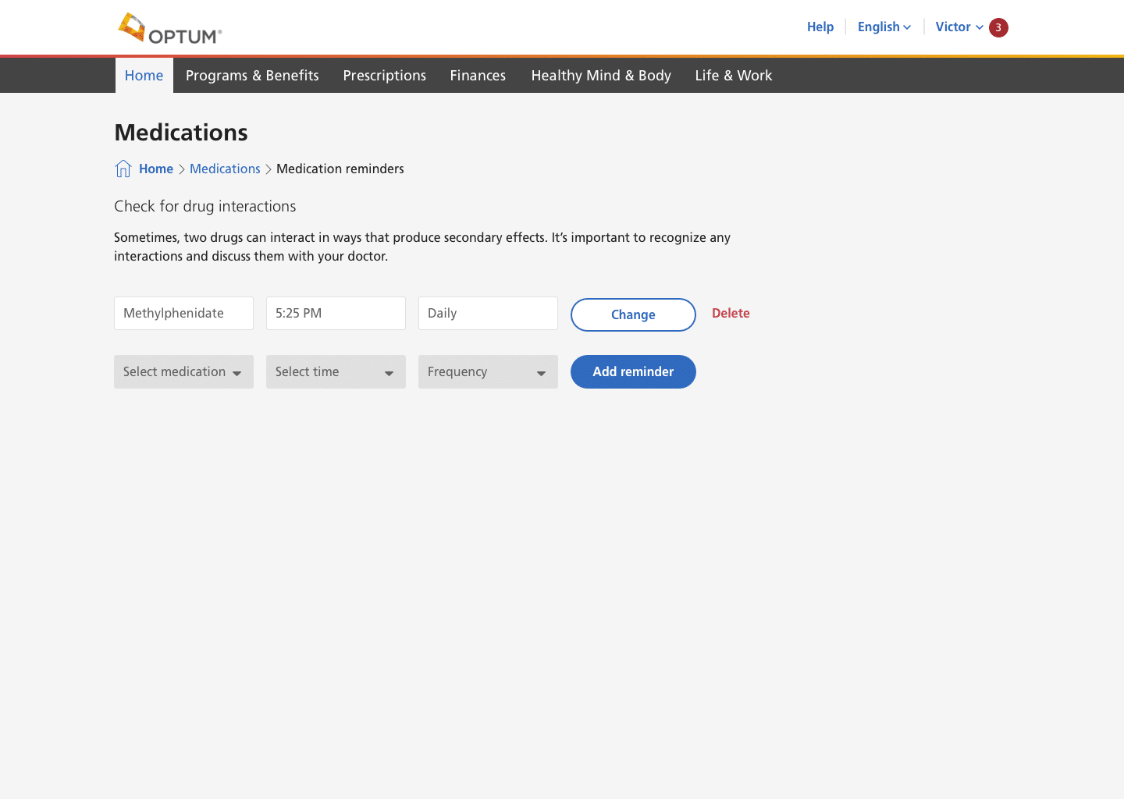
Task: Select Healthy Mind & Body
Action: (x=601, y=76)
